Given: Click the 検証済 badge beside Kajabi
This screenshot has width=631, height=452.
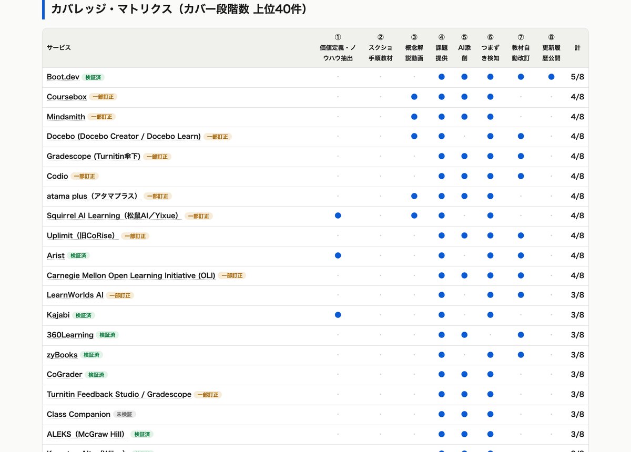Looking at the screenshot, I should 84,315.
